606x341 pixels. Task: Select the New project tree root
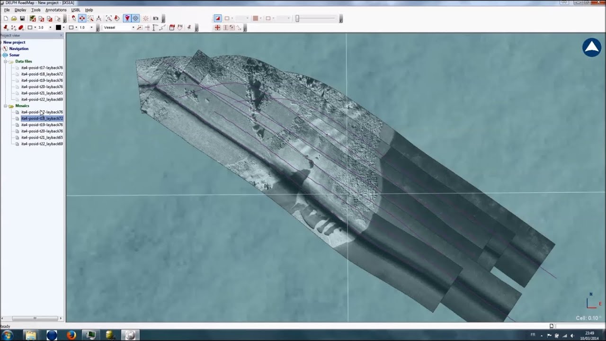coord(14,42)
